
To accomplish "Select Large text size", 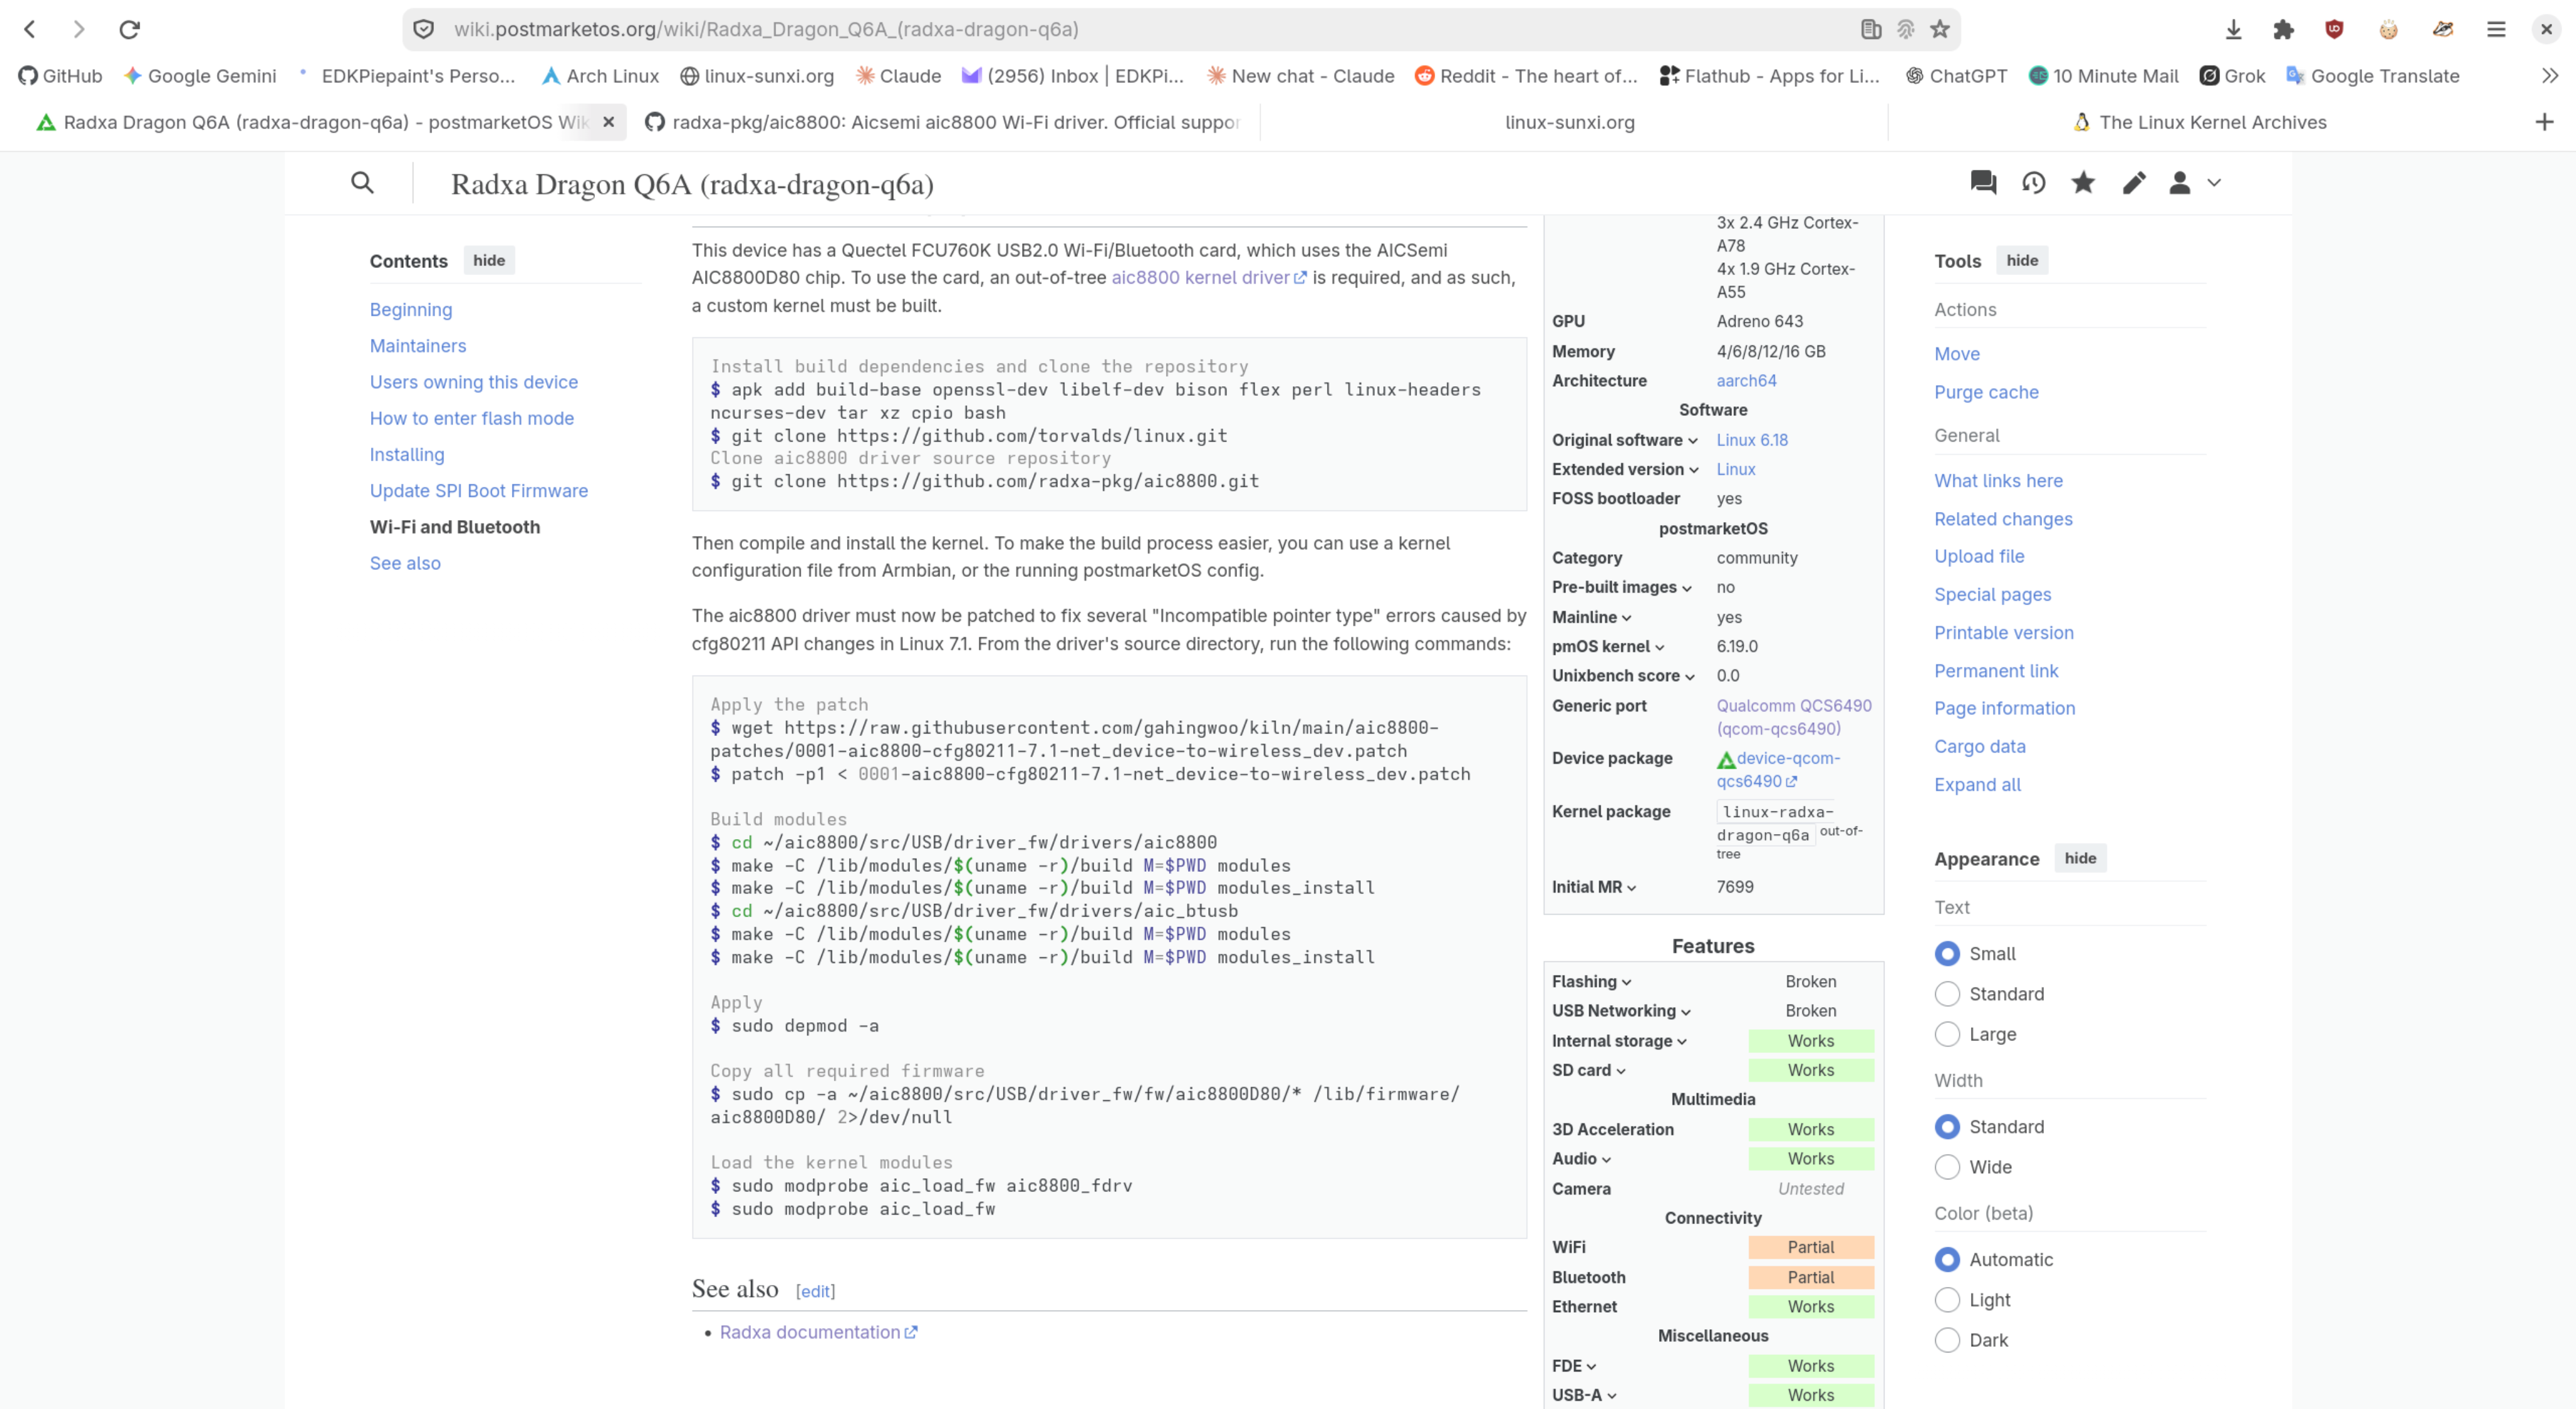I will tap(1947, 1034).
